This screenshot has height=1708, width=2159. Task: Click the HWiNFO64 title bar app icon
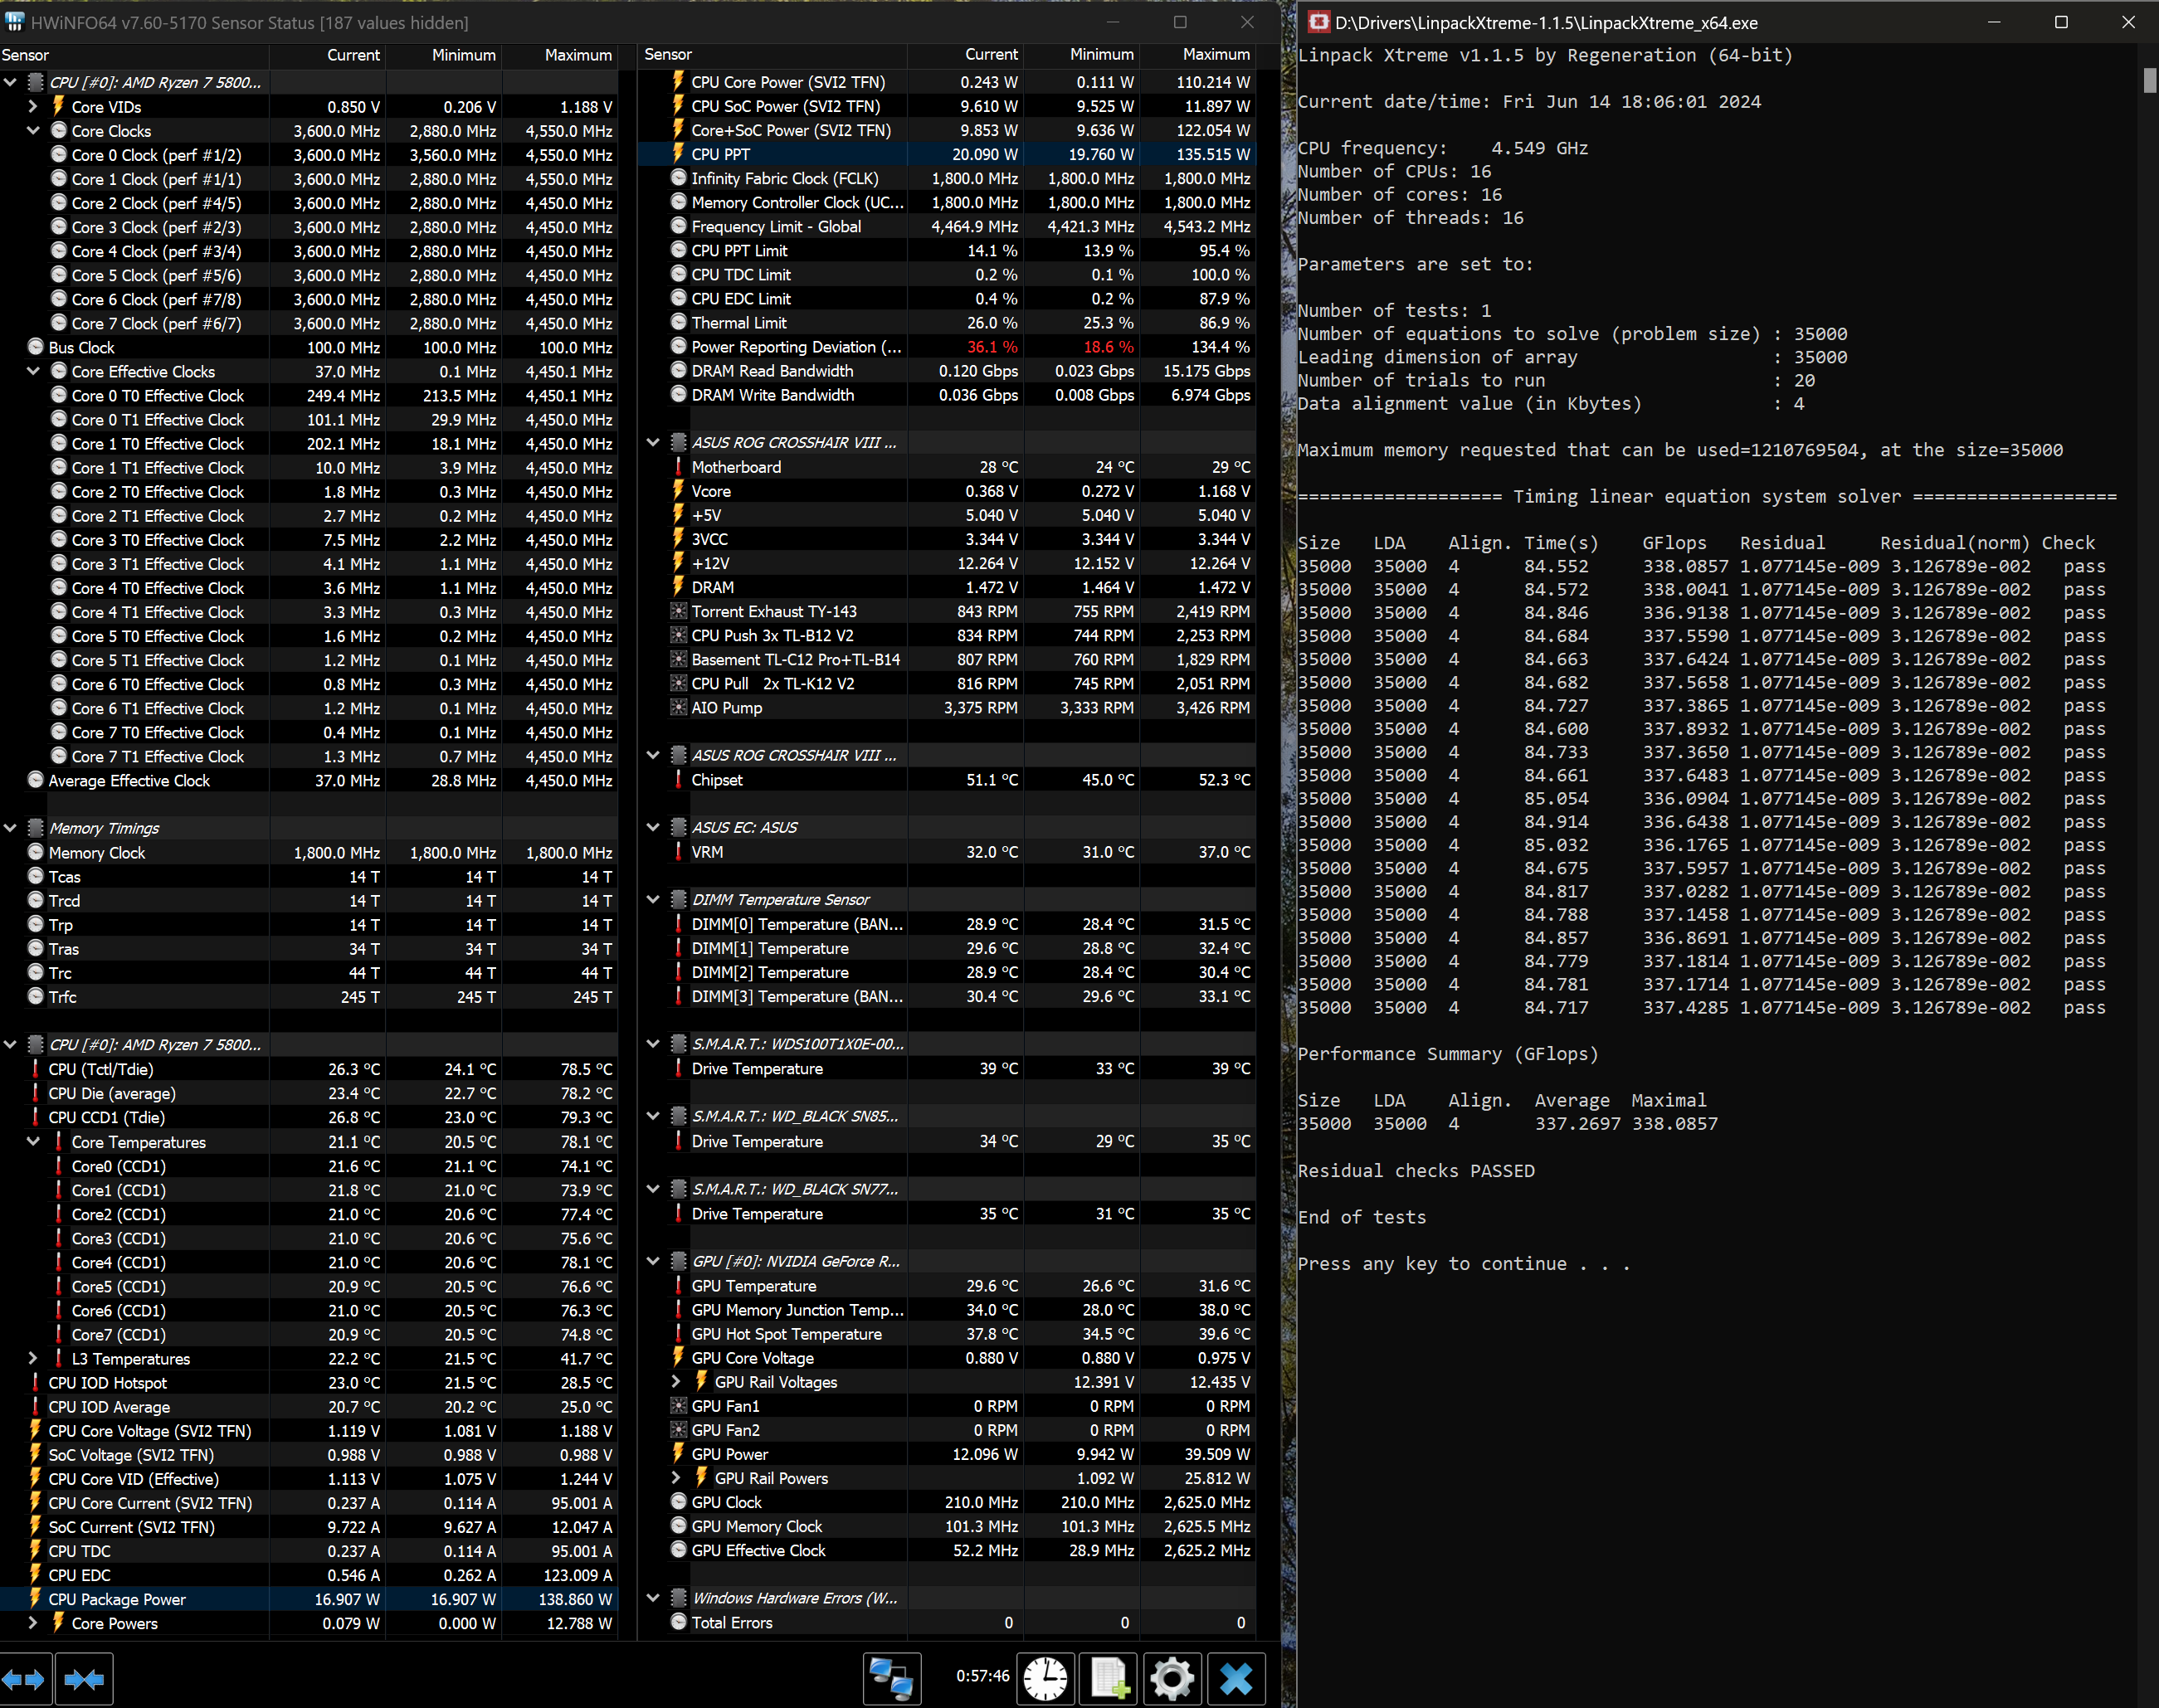click(x=14, y=22)
